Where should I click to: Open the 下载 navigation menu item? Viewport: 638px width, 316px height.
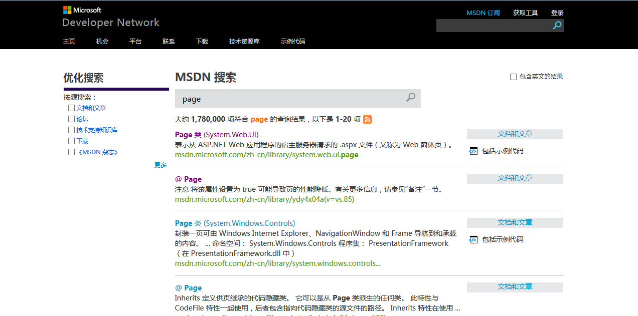[x=202, y=42]
